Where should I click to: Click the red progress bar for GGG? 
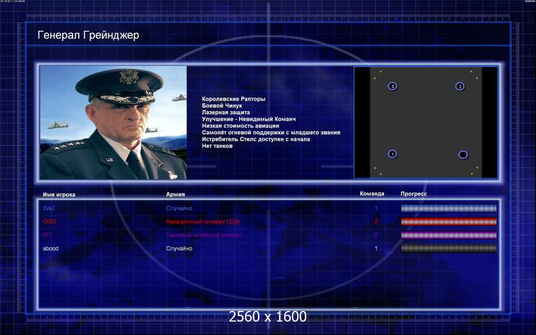click(448, 222)
